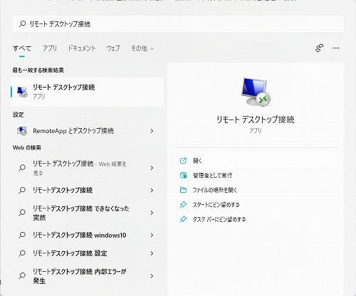Switch to the ウェブ tab
The image size is (356, 296).
[113, 48]
